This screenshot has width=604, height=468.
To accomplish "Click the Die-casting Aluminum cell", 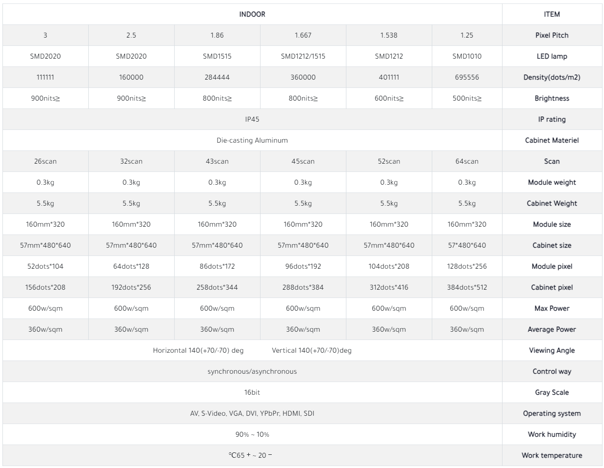I will coord(252,140).
